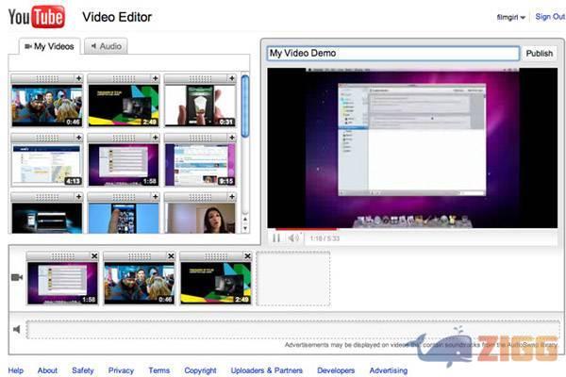Click the empty dashed clip slot in timeline
566x377 pixels.
[x=293, y=279]
